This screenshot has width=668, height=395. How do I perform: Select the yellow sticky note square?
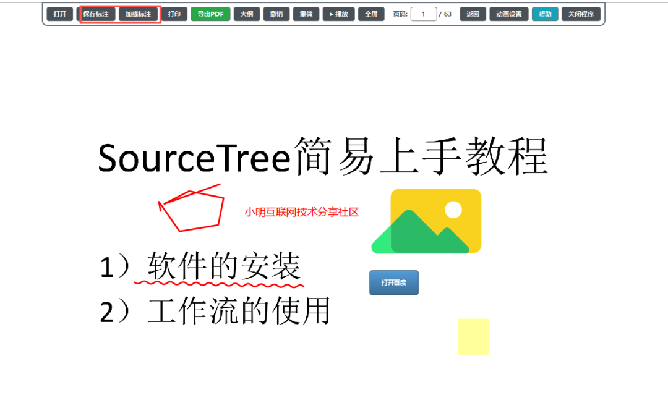473,337
